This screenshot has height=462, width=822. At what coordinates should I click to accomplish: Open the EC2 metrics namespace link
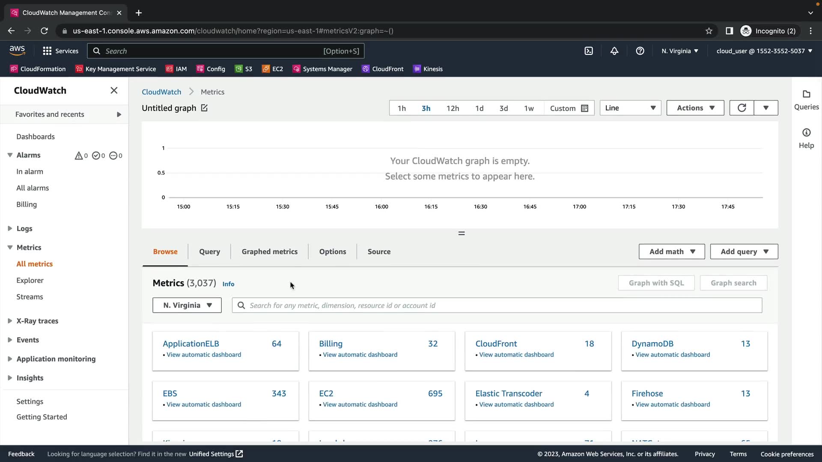326,393
